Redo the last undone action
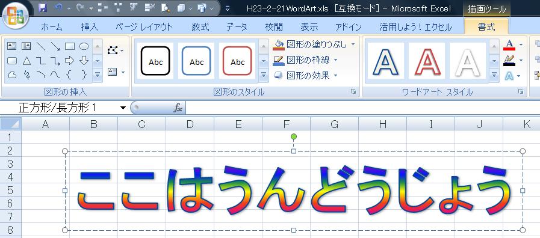Image resolution: width=540 pixels, height=238 pixels. click(x=81, y=8)
